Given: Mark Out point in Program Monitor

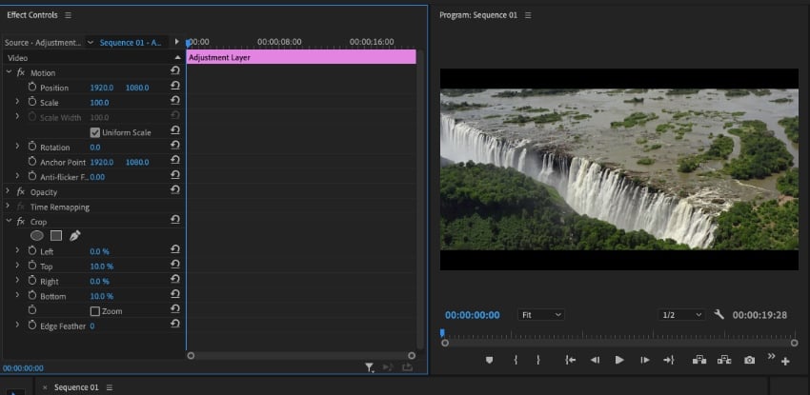Looking at the screenshot, I should click(x=538, y=361).
